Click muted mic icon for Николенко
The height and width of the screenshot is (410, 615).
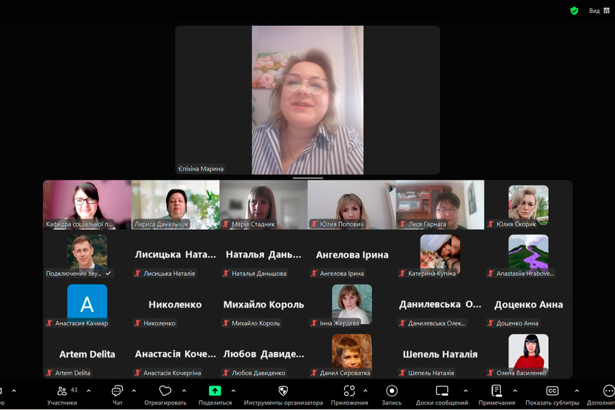point(137,323)
